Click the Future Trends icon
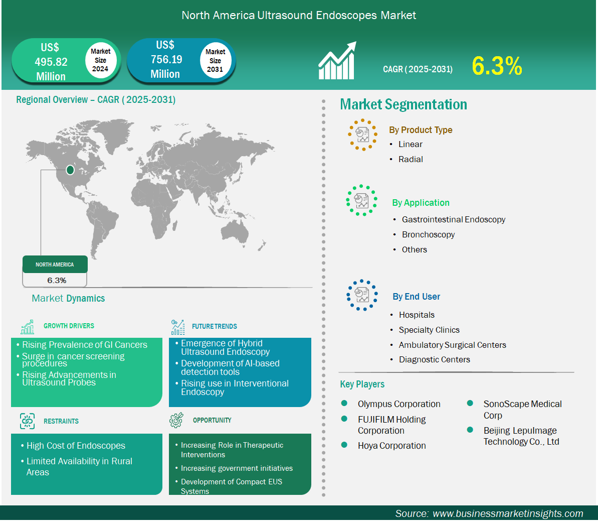Screen dimensions: 598x526 tap(177, 327)
